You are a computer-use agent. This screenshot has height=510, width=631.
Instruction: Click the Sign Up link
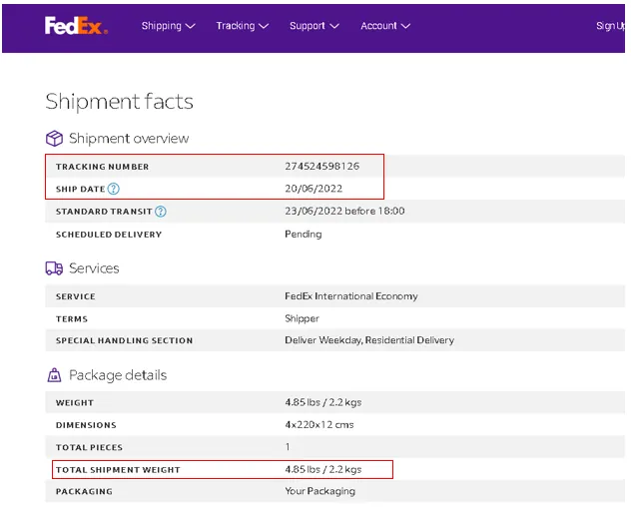(610, 26)
